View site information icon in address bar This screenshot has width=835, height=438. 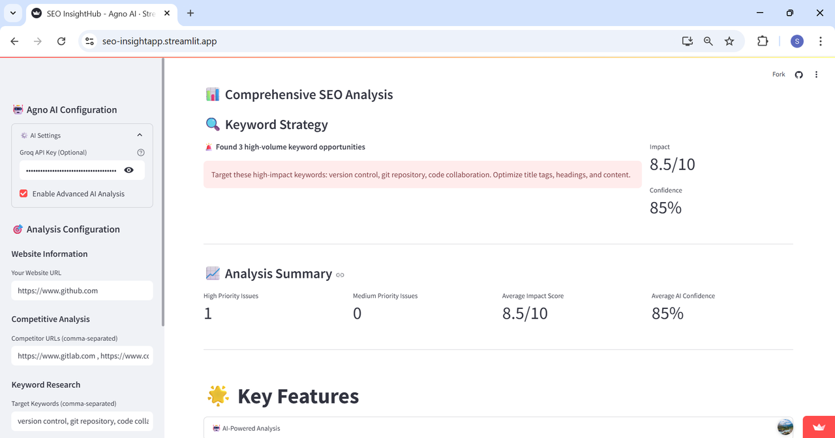pos(90,41)
